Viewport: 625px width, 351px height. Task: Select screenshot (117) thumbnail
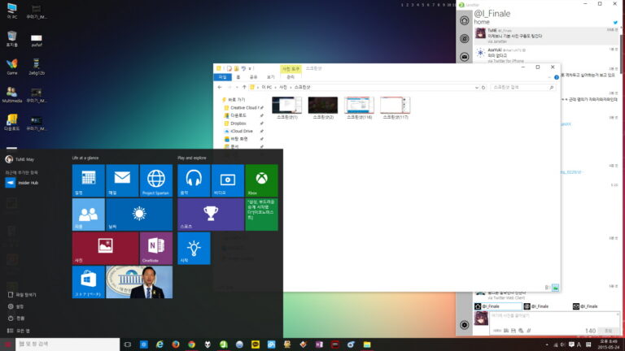click(395, 108)
